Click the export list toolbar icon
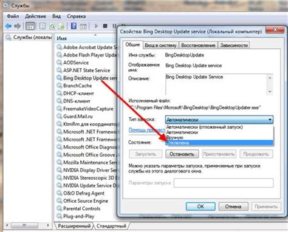This screenshot has height=232, width=288. pos(61,26)
